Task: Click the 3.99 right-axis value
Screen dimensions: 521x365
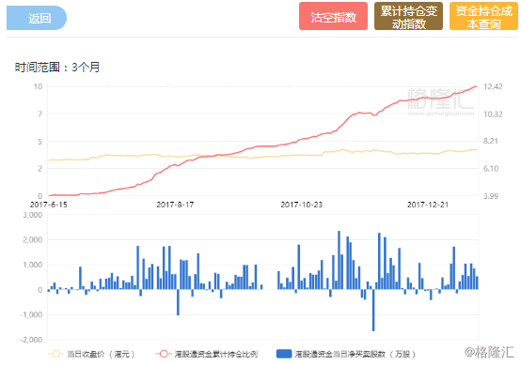Action: click(491, 196)
